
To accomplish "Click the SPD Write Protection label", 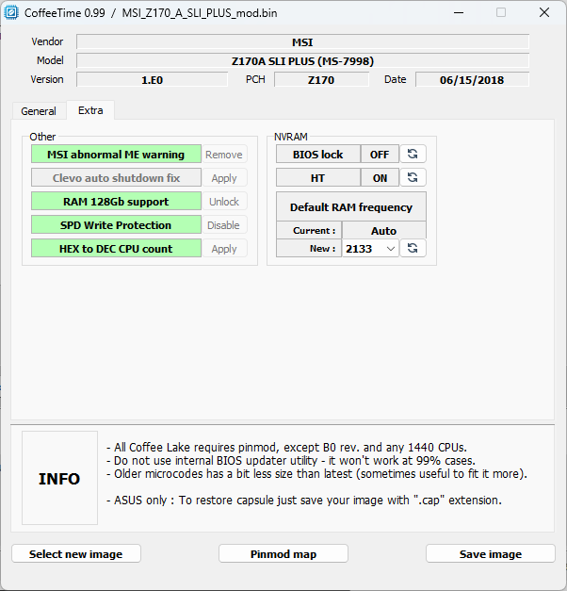I will 116,225.
